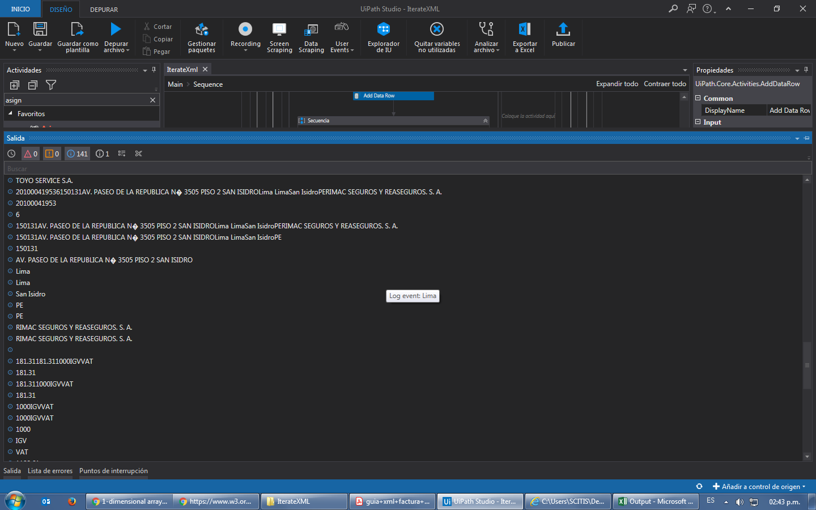Click the Buscar output search field
Viewport: 816px width, 510px height.
[408, 168]
